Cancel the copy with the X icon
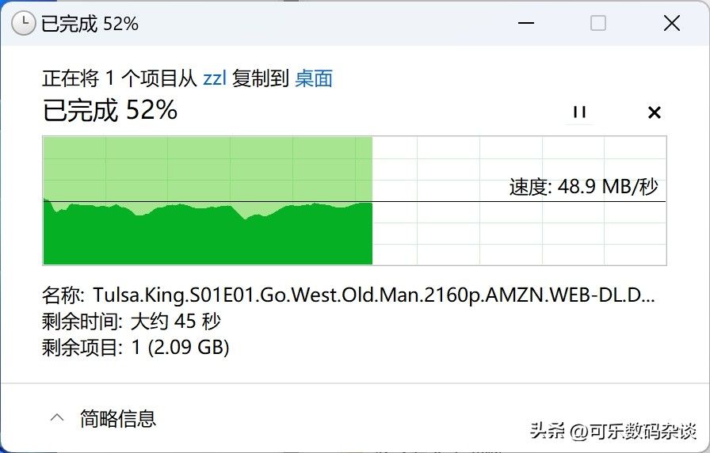The width and height of the screenshot is (710, 453). (x=655, y=112)
